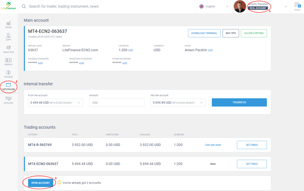The height and width of the screenshot is (191, 304).
Task: Click the MT4-R-565769 account name
Action: pyautogui.click(x=40, y=145)
